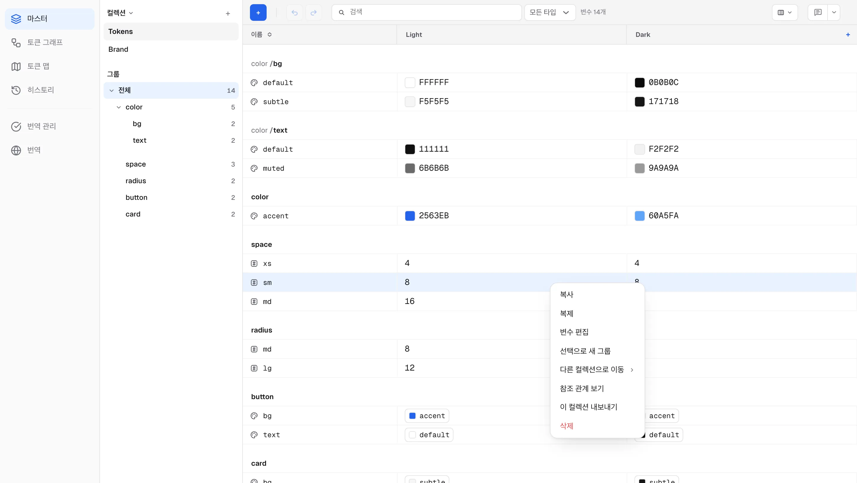The height and width of the screenshot is (483, 857).
Task: Click the blue add variable plus button
Action: (258, 12)
